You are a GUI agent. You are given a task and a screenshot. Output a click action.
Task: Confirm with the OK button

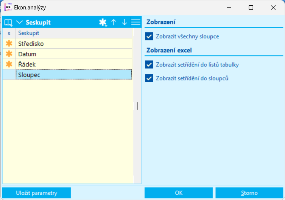point(179,193)
